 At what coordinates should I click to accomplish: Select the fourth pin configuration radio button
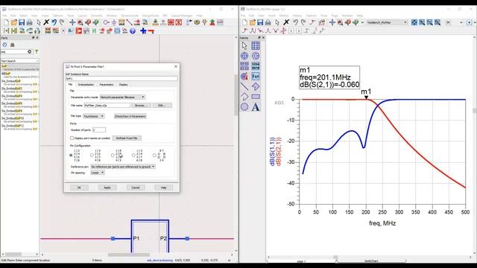click(x=133, y=156)
